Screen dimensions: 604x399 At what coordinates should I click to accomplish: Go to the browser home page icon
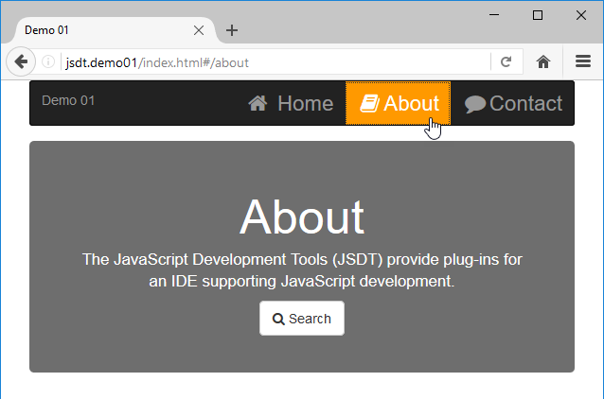pos(543,61)
